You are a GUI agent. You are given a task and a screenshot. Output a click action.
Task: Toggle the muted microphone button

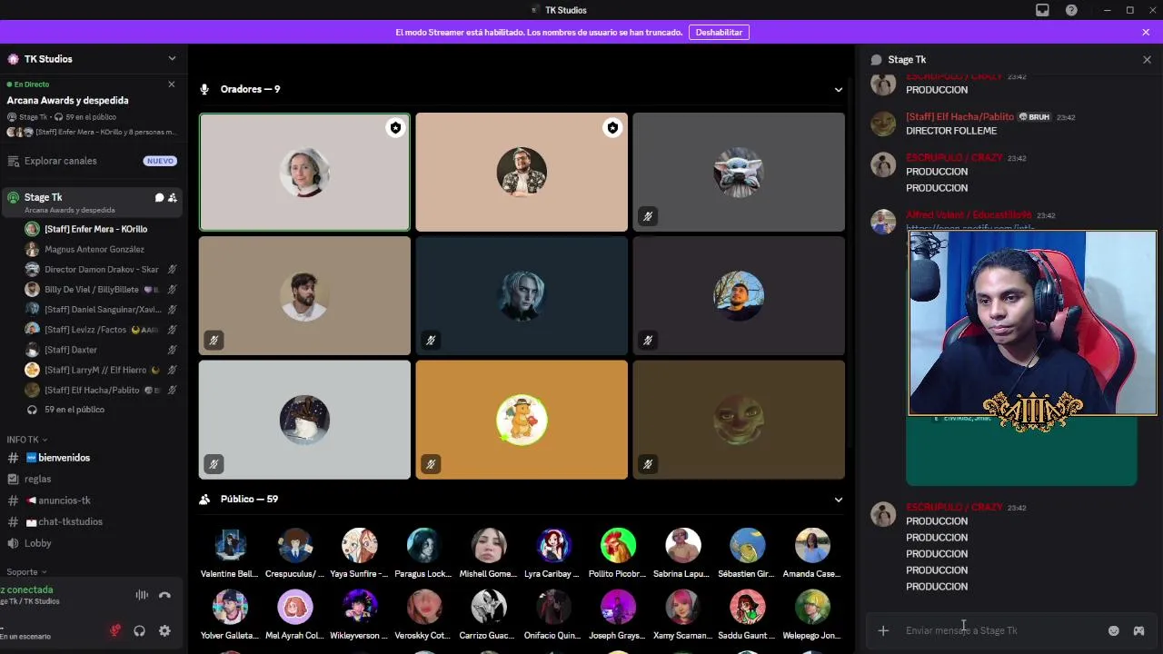[x=114, y=630]
